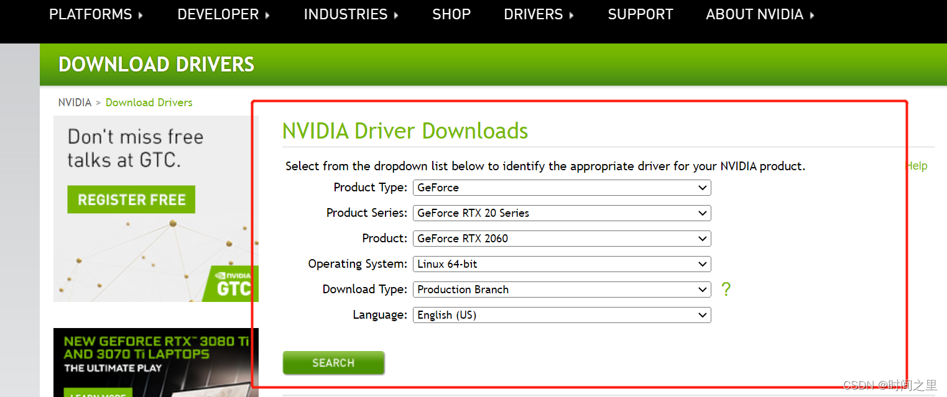The image size is (947, 397).
Task: Open the Download Type dropdown
Action: (561, 290)
